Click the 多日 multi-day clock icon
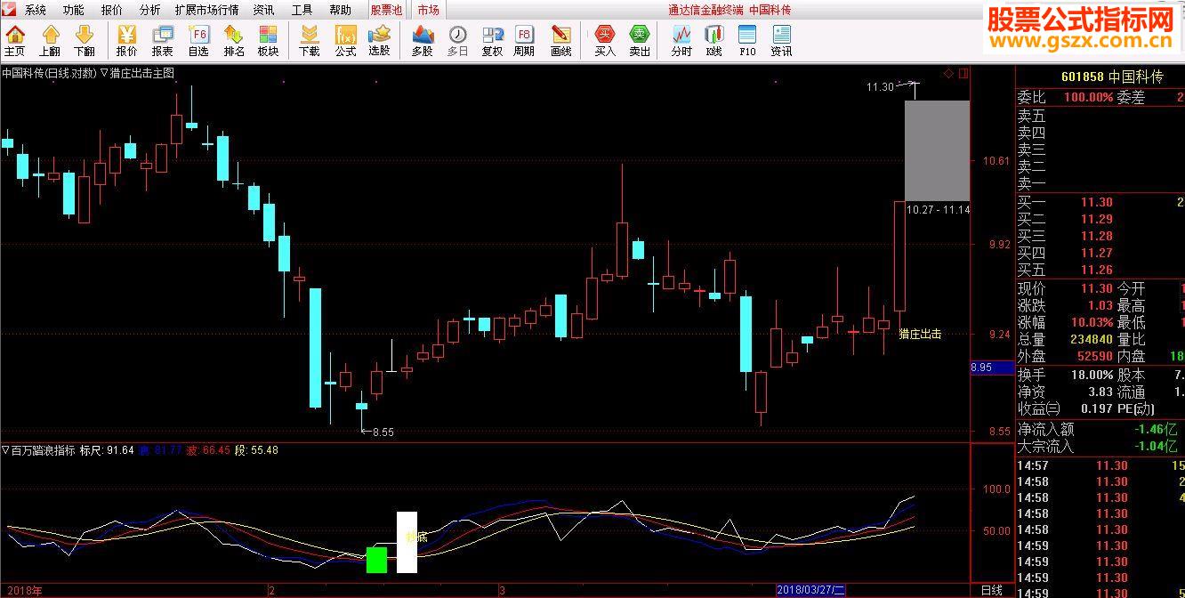This screenshot has height=598, width=1185. coord(457,41)
